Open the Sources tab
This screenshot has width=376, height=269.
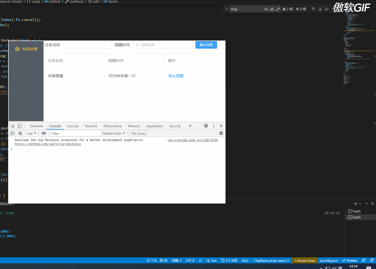pyautogui.click(x=73, y=126)
